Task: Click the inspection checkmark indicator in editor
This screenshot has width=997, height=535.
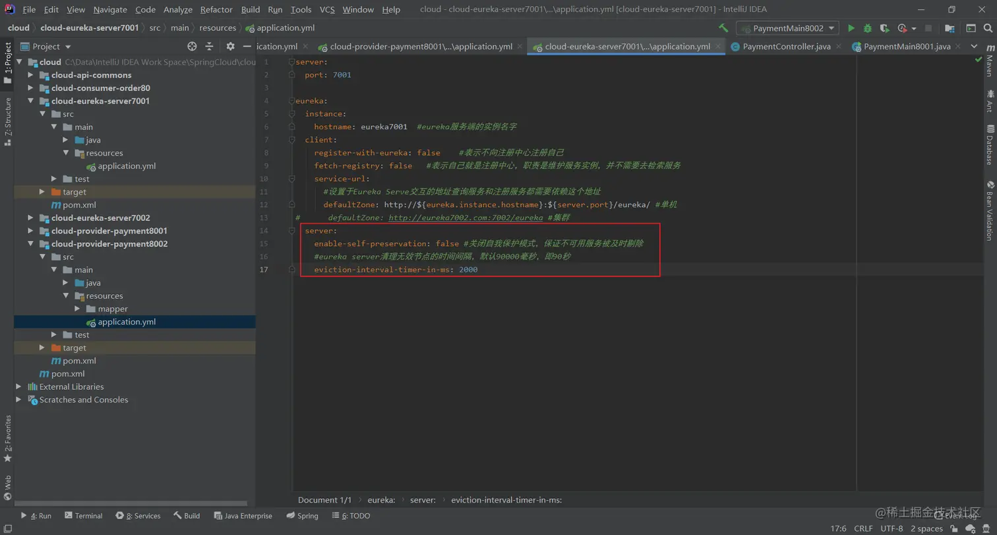Action: pos(979,60)
